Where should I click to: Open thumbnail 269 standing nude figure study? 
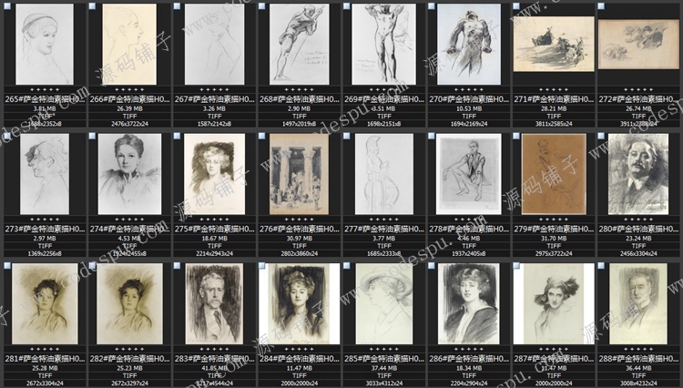coord(383,44)
